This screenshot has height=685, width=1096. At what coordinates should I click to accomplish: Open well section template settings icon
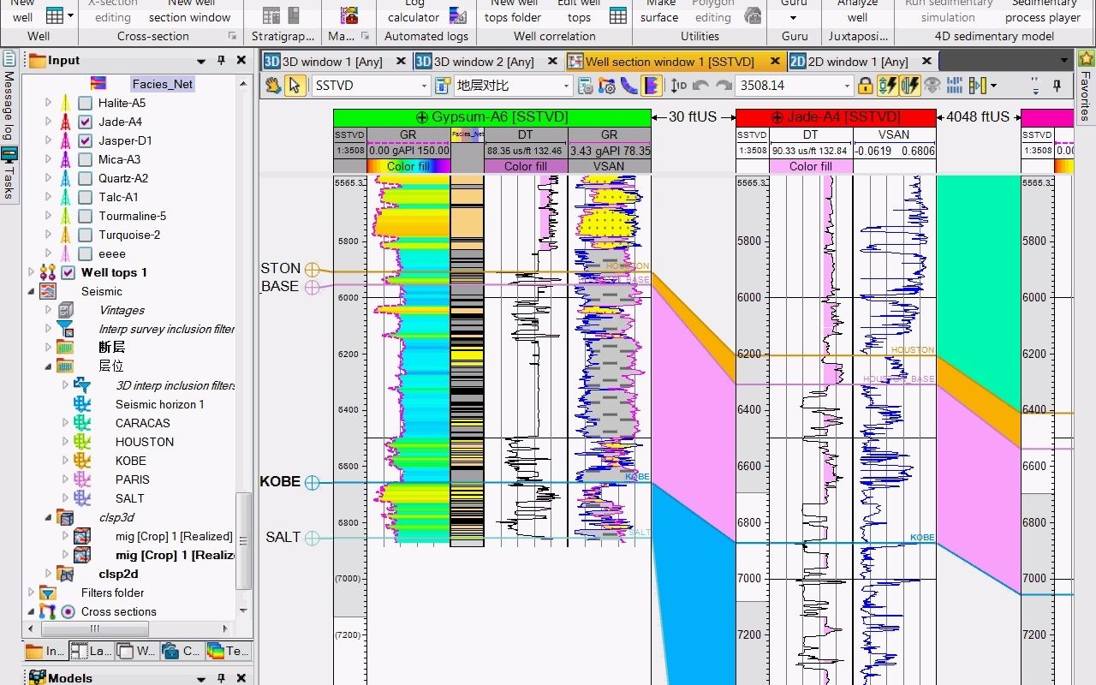(x=586, y=86)
